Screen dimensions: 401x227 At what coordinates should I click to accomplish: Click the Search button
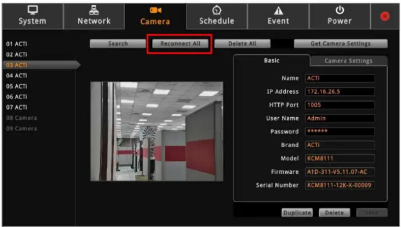click(118, 43)
